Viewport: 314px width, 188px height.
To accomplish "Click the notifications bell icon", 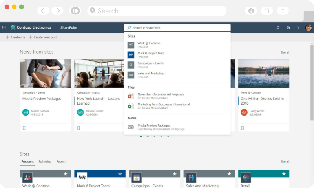I will [278, 27].
